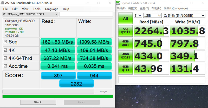208x108 pixels.
Task: Click the 944 write score
Action: 94,75
